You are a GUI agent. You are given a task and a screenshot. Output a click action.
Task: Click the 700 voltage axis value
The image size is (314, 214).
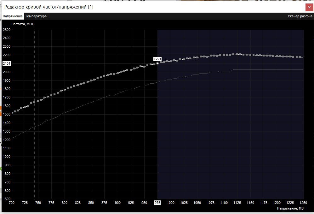click(x=12, y=203)
